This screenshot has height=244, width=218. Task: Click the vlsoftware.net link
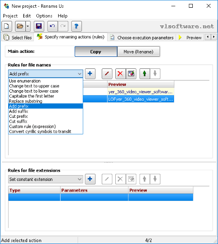pos(187,26)
